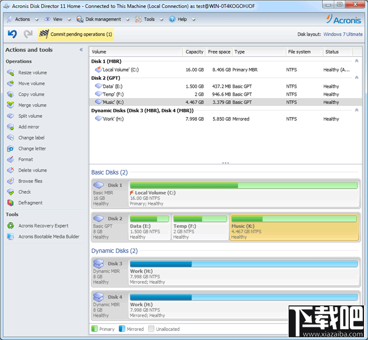Collapse the Disk 1 (MBR) group
This screenshot has width=368, height=340.
pyautogui.click(x=357, y=61)
